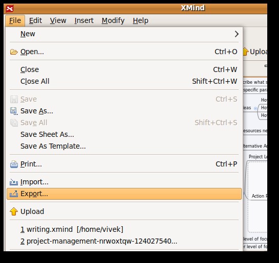The image size is (279, 263).
Task: Select Save Sheet As... entry
Action: click(124, 135)
